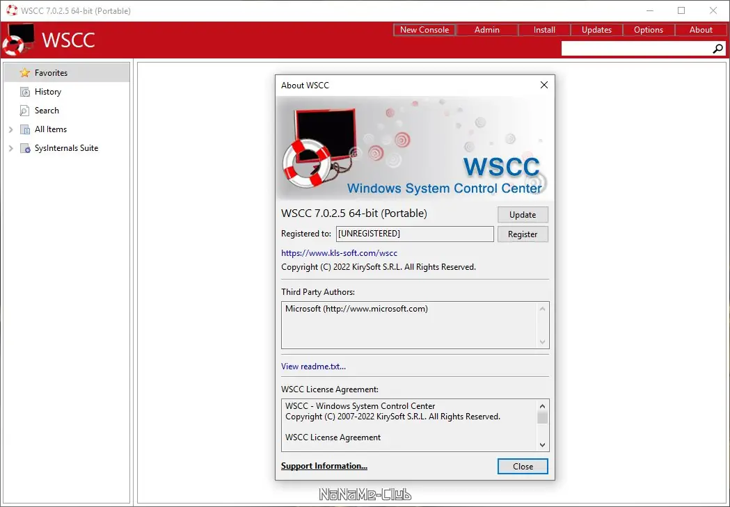Image resolution: width=730 pixels, height=507 pixels.
Task: Click the Admin menu item
Action: coord(486,30)
